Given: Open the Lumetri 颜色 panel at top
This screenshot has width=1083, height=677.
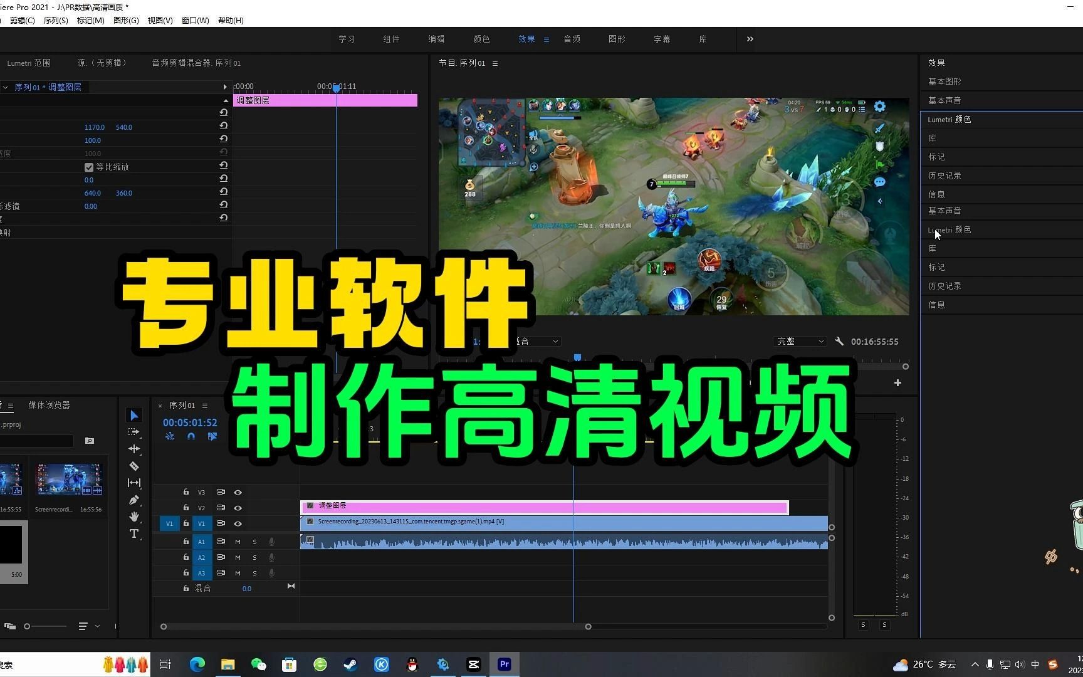Looking at the screenshot, I should click(949, 119).
